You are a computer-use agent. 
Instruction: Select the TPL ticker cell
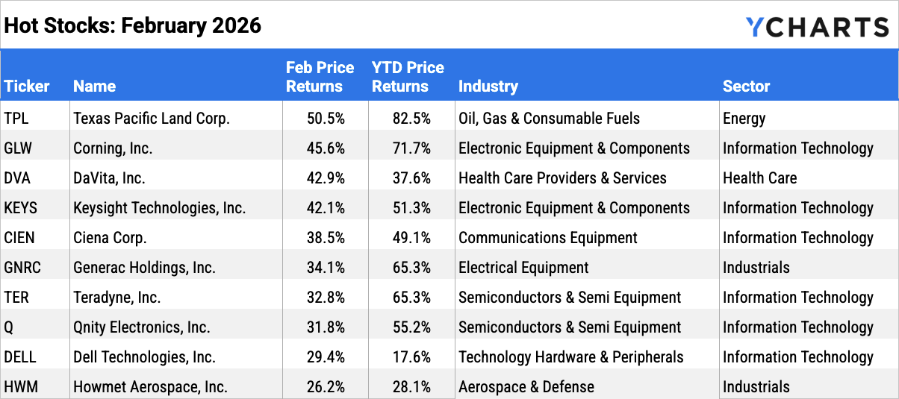pos(16,119)
